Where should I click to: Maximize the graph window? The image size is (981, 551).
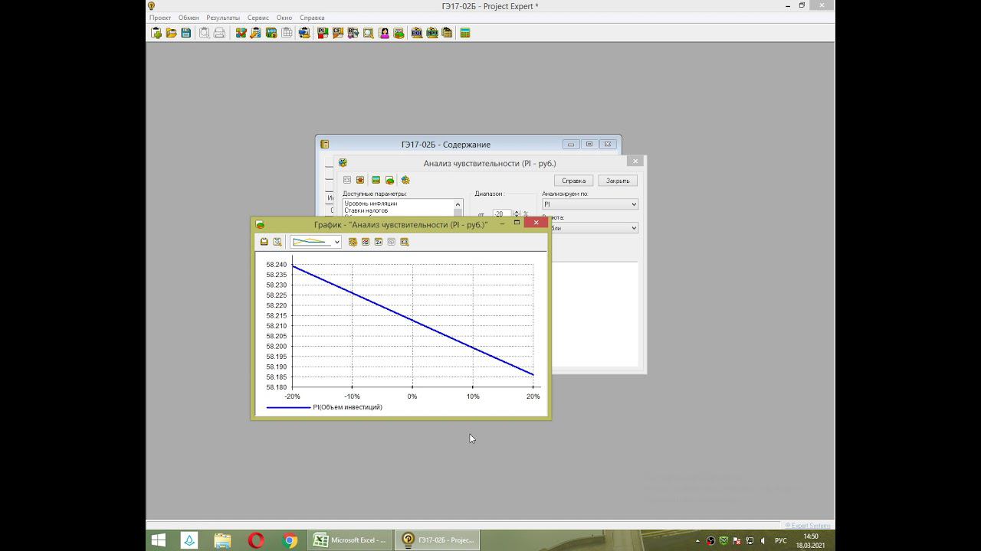(x=517, y=223)
